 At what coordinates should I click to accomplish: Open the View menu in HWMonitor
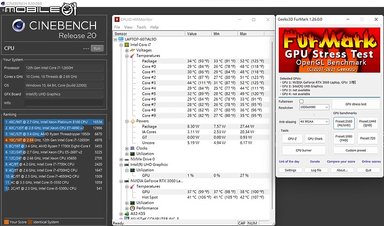click(x=129, y=27)
